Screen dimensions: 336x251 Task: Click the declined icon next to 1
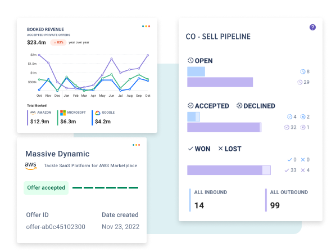(303, 127)
